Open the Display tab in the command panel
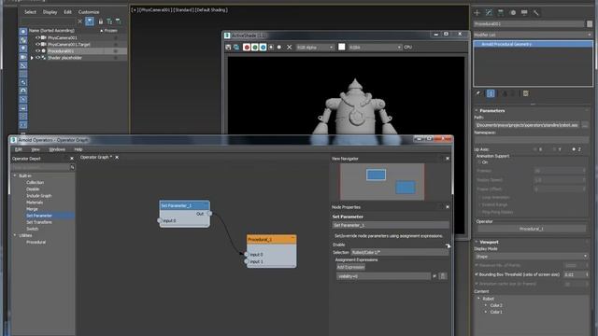This screenshot has width=598, height=336. tap(524, 12)
